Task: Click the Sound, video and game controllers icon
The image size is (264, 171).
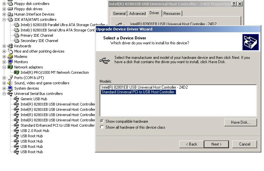Action: coord(10,83)
